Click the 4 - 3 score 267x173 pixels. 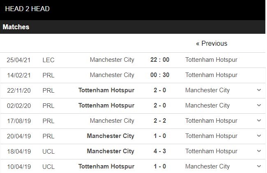point(160,151)
